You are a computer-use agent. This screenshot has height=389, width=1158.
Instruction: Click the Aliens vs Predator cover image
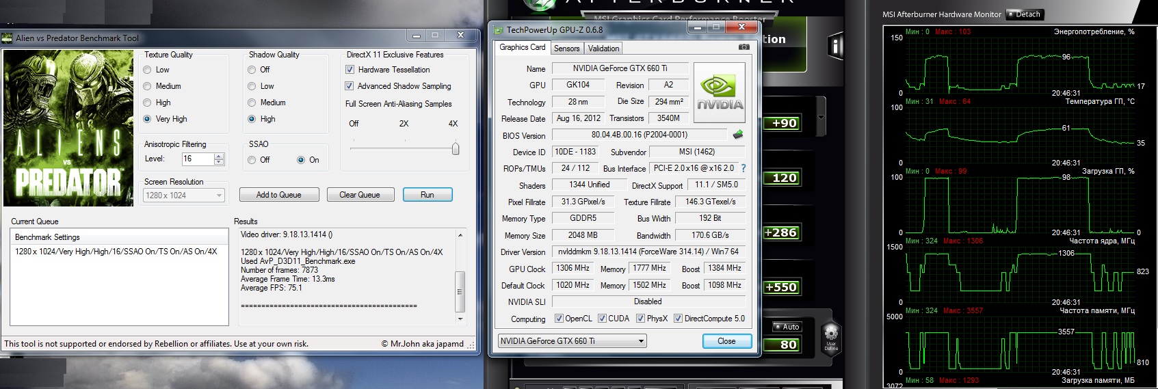pos(68,128)
